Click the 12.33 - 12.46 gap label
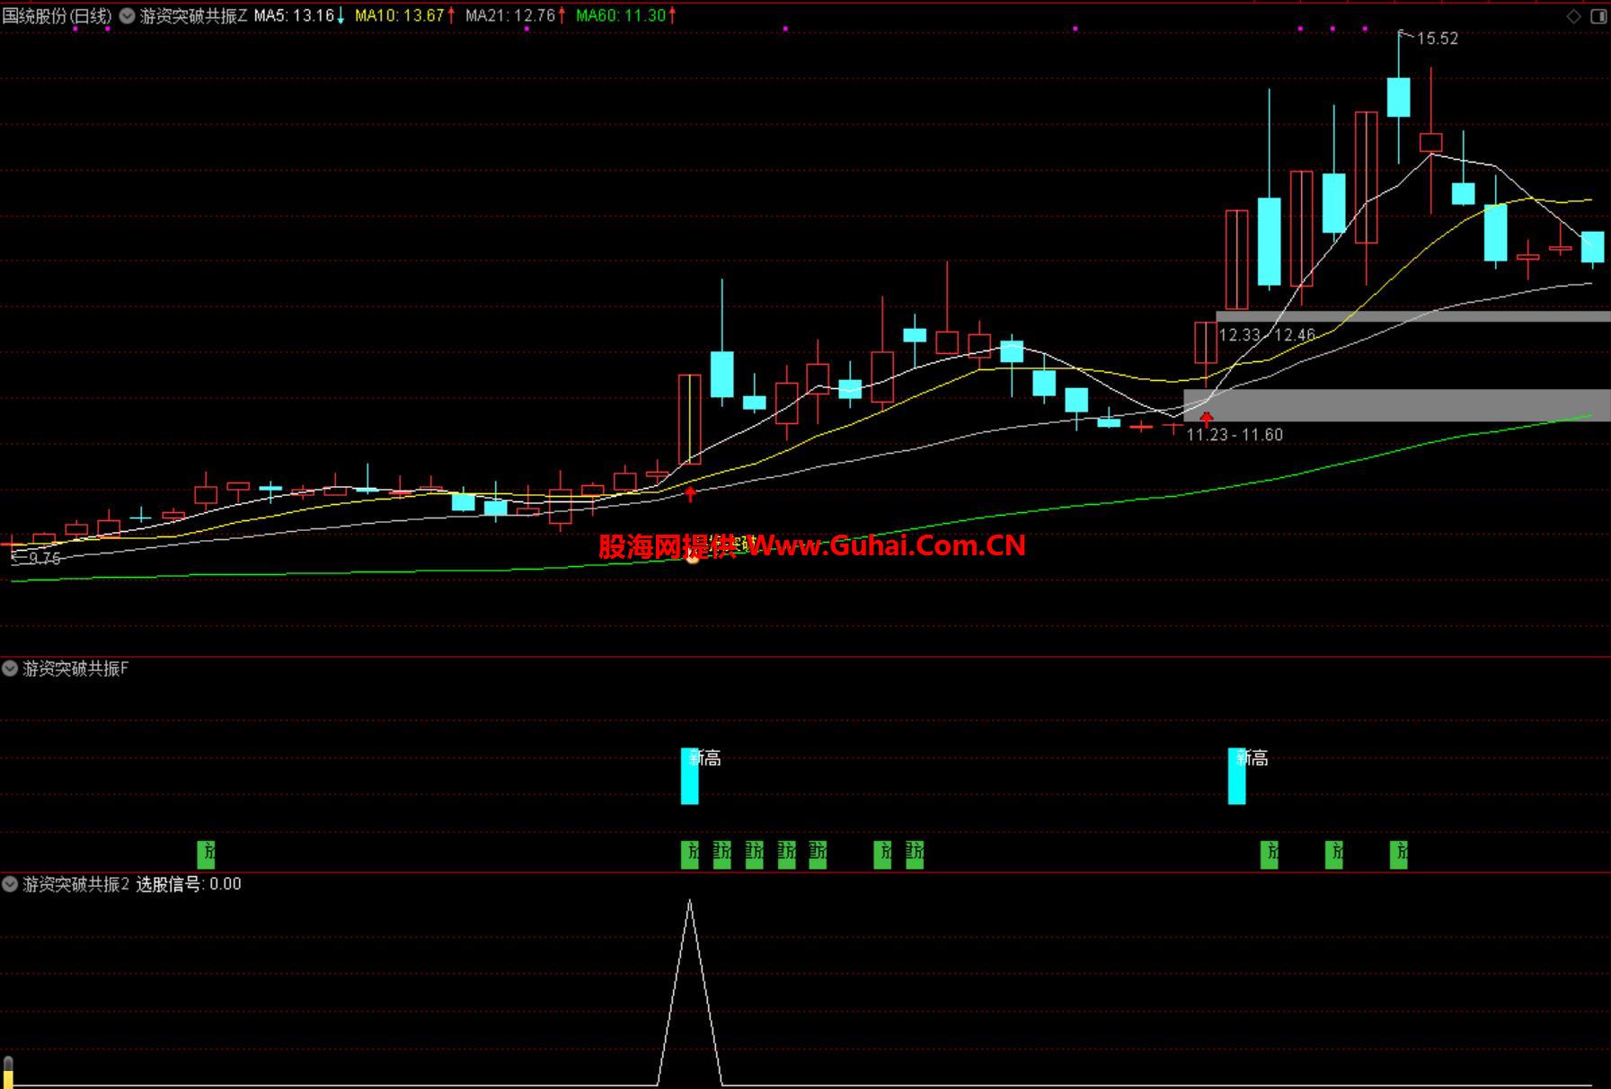The height and width of the screenshot is (1089, 1611). click(x=1267, y=335)
